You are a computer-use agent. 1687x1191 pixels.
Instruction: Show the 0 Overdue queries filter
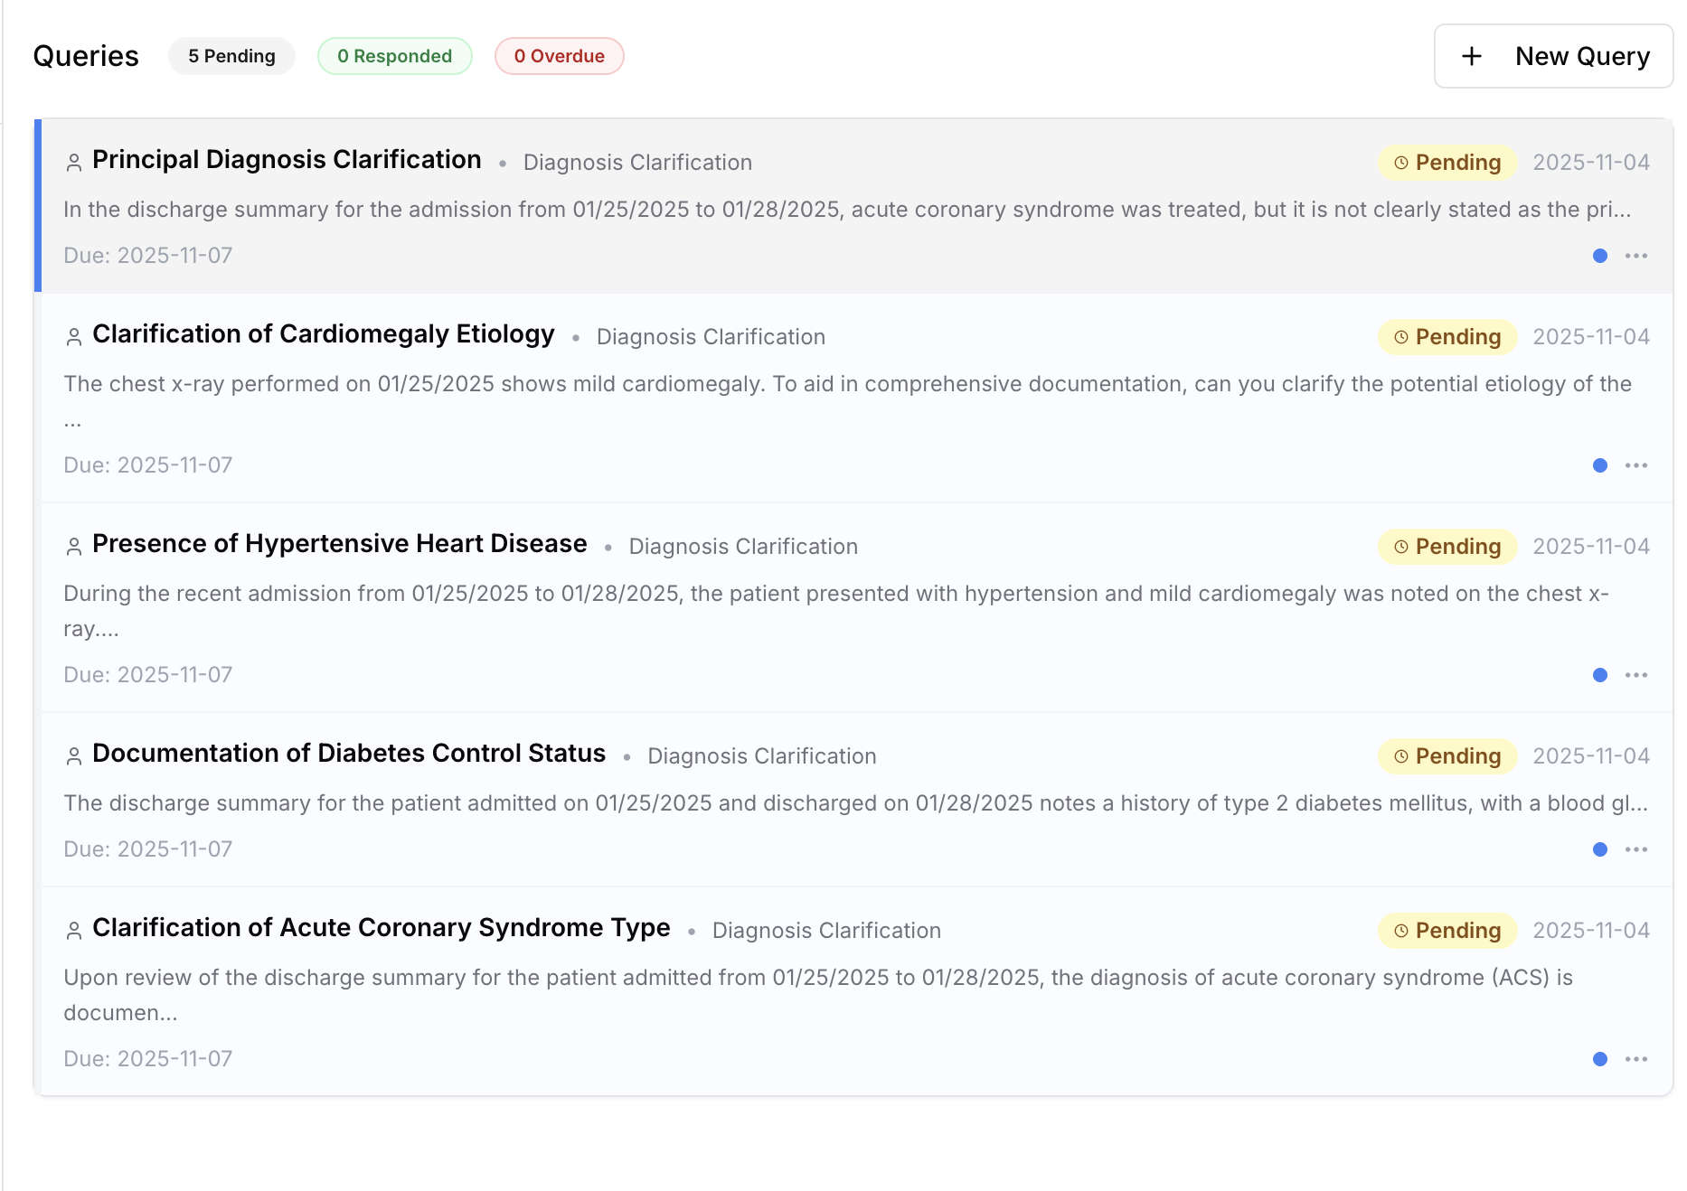(559, 56)
